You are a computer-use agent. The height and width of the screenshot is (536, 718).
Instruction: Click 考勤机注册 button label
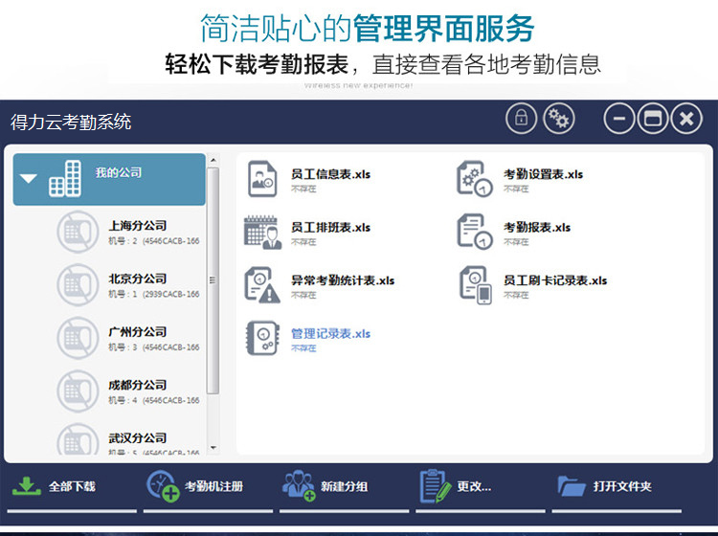213,486
